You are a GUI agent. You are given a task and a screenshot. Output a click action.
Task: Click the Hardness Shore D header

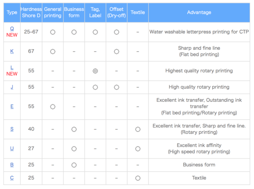pyautogui.click(x=31, y=13)
